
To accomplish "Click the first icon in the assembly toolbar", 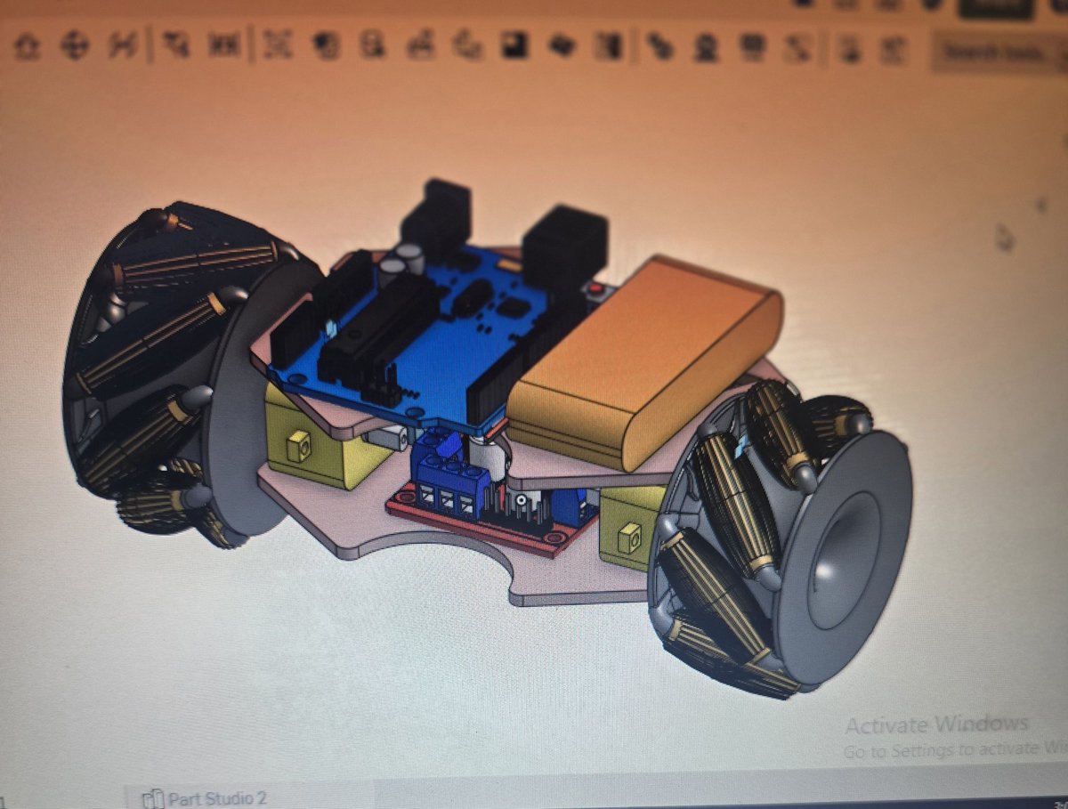I will [x=26, y=46].
